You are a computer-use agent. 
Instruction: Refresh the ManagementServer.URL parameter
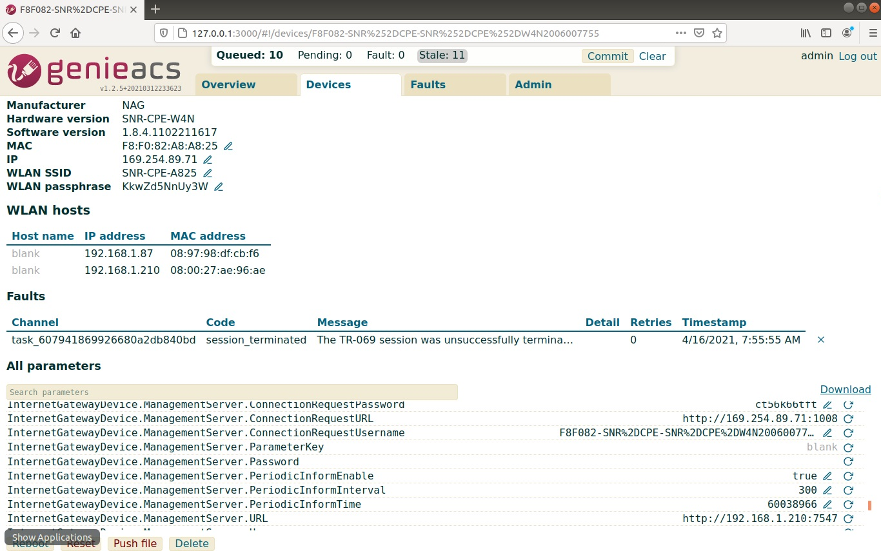click(x=849, y=519)
